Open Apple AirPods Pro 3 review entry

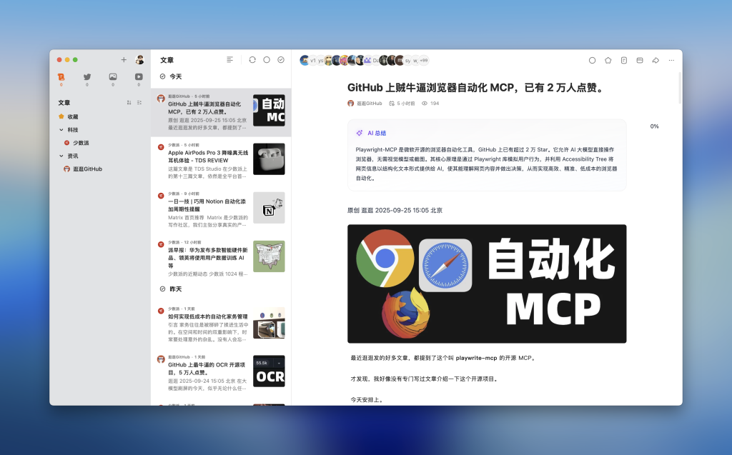coord(221,161)
